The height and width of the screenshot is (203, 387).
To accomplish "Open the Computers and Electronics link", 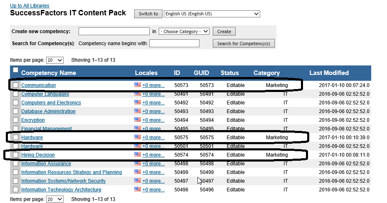I will pyautogui.click(x=51, y=103).
